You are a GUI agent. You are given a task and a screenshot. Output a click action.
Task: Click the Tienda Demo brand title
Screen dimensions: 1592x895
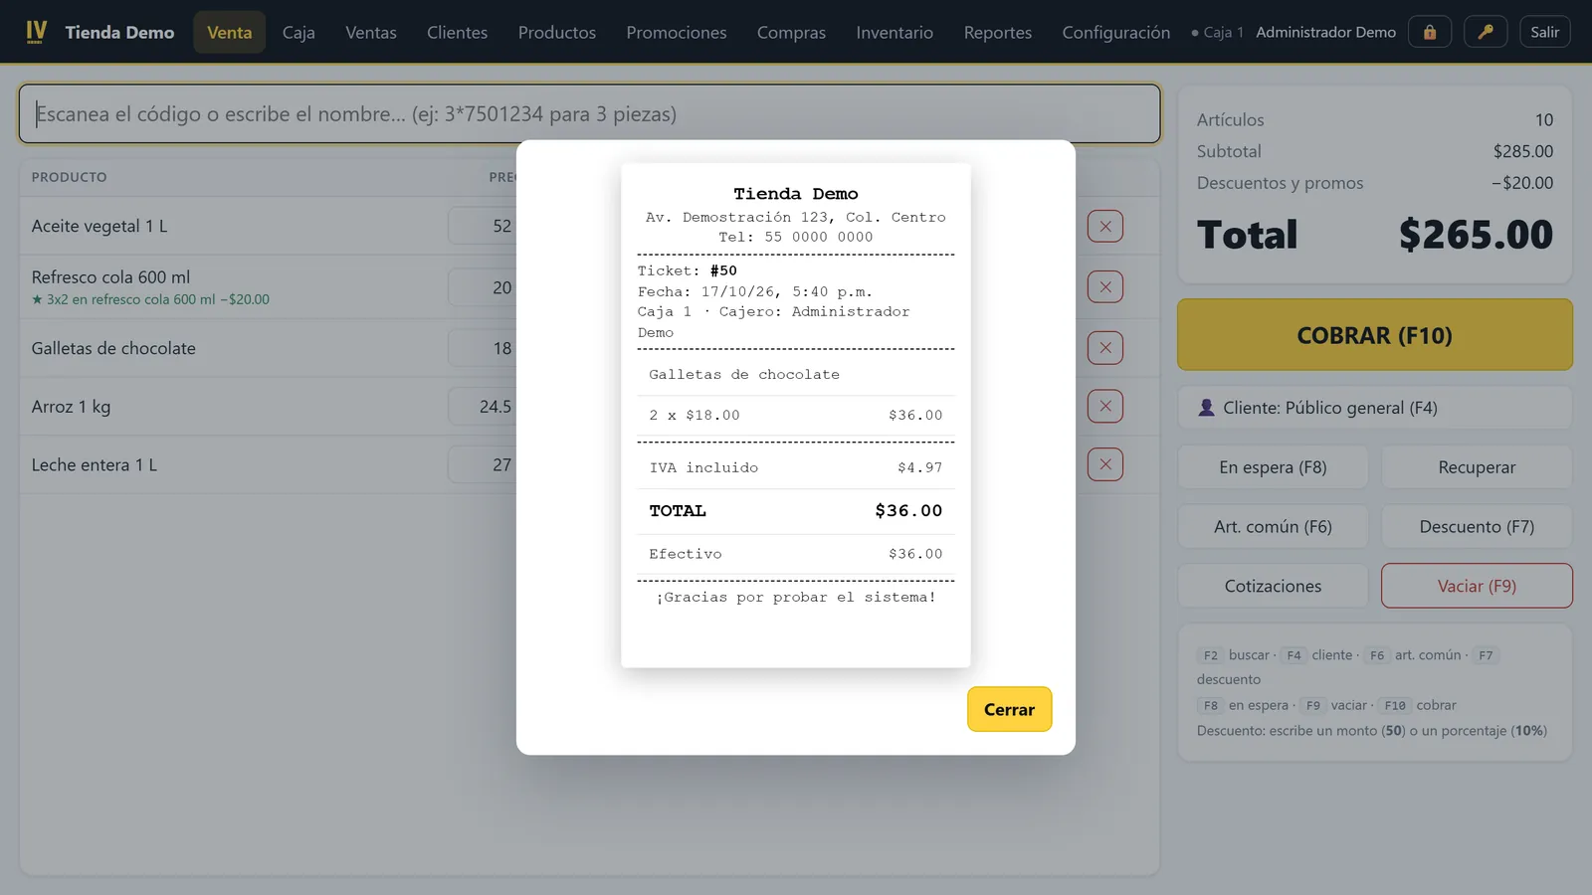(119, 32)
